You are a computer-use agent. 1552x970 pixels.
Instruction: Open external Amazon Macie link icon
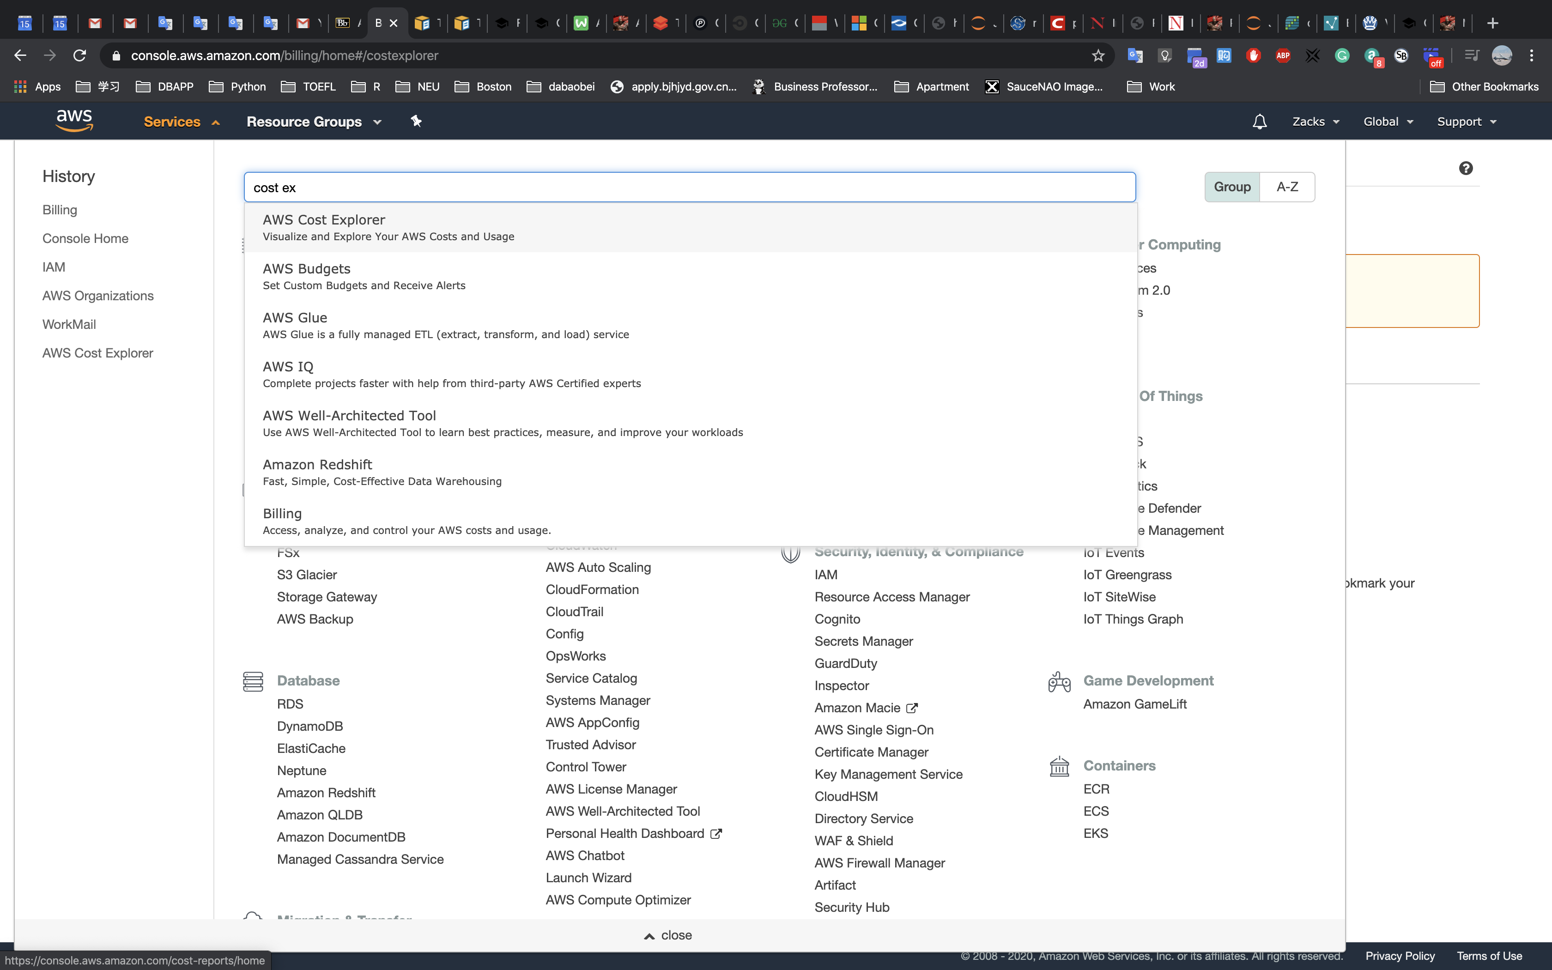[912, 708]
